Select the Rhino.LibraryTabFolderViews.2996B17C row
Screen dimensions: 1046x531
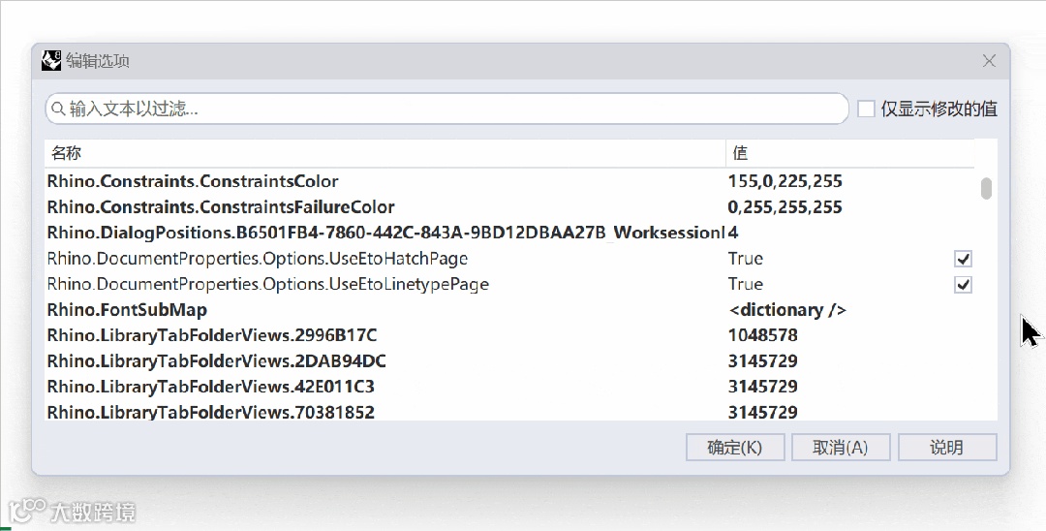(509, 335)
